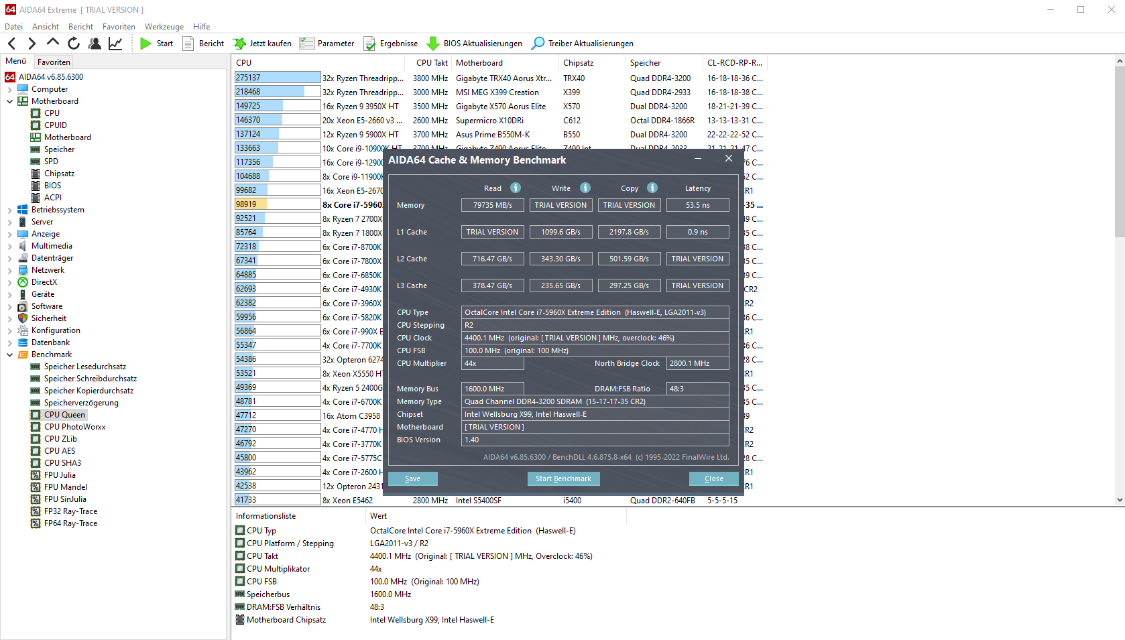Select the SPD tree item
Image resolution: width=1125 pixels, height=640 pixels.
click(x=51, y=162)
